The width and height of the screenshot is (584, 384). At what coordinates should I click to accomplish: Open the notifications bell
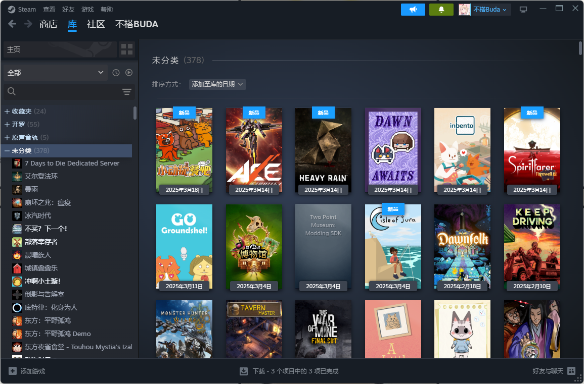coord(441,10)
